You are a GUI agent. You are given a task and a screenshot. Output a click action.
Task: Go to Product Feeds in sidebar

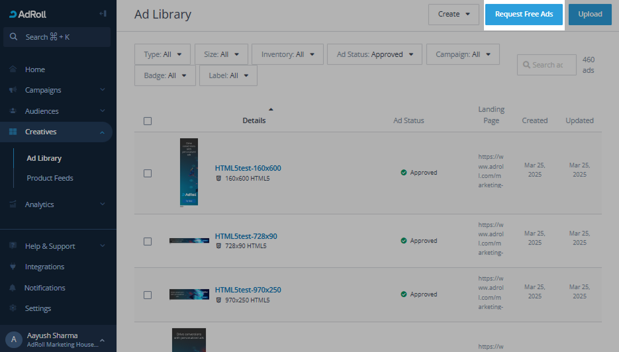50,178
